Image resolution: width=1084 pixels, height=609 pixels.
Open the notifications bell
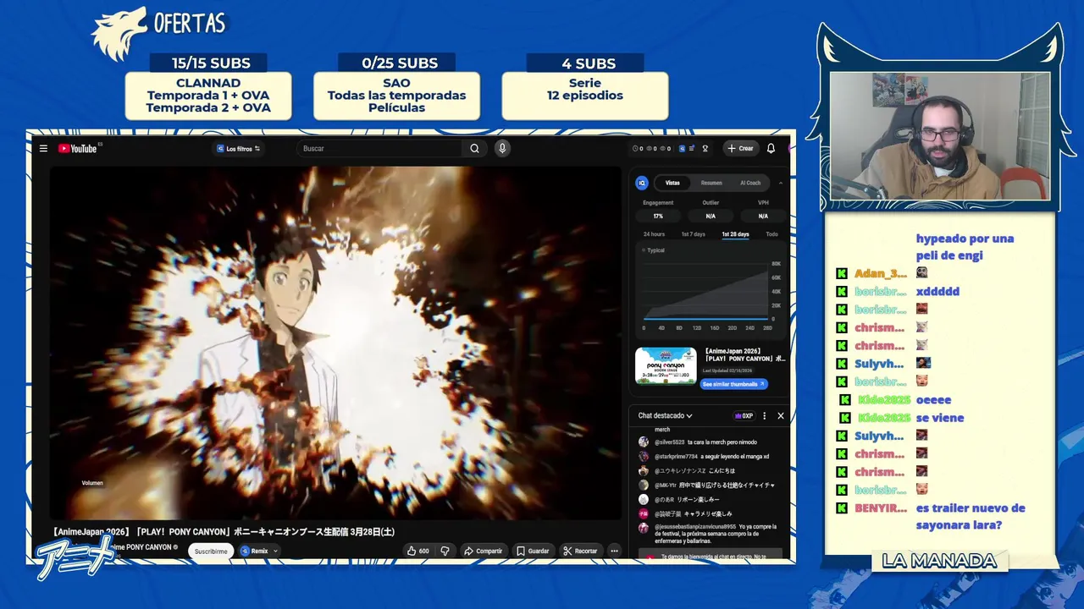point(771,148)
